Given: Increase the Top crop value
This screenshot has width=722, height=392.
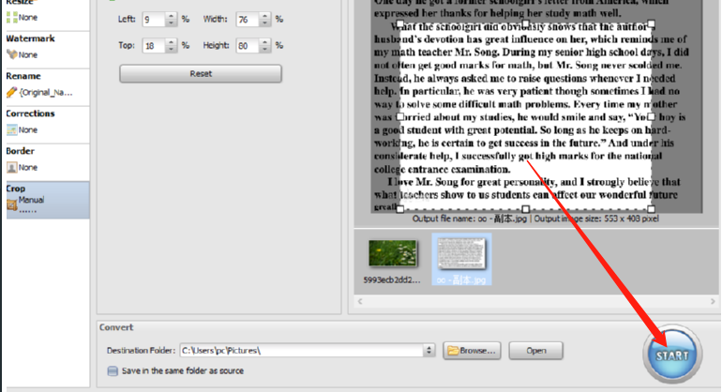Looking at the screenshot, I should (171, 42).
